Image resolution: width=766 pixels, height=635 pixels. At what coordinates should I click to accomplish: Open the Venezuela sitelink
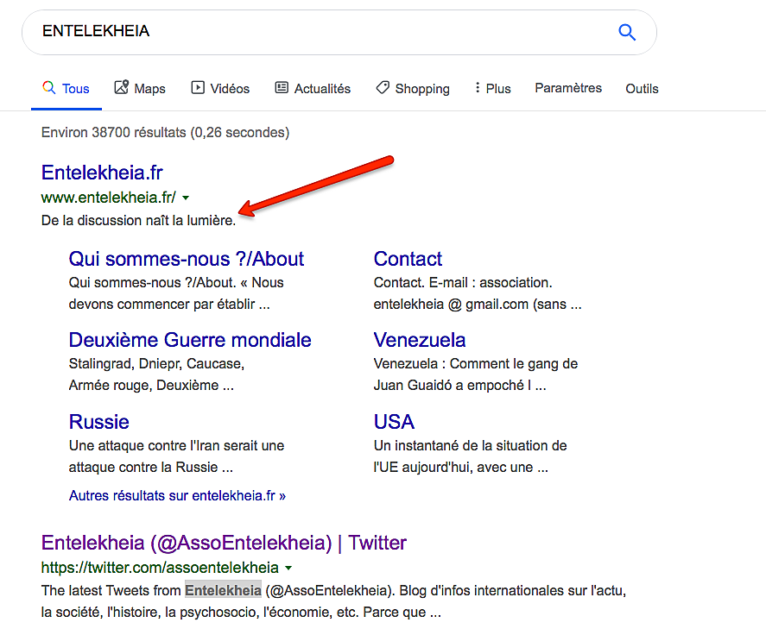click(420, 340)
